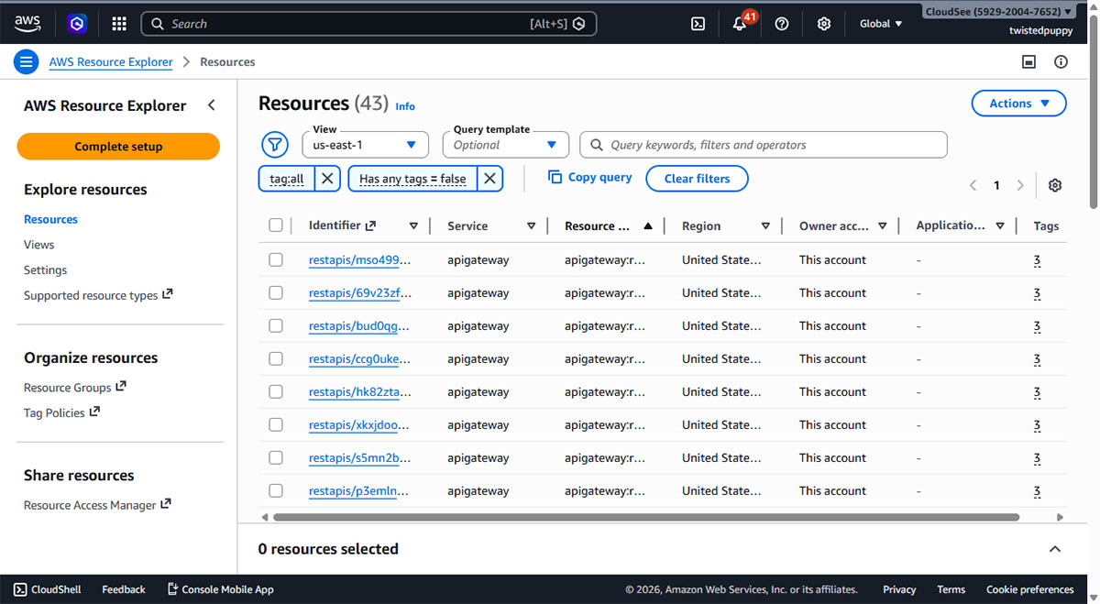
Task: Remove the tag:all filter chip
Action: (328, 179)
